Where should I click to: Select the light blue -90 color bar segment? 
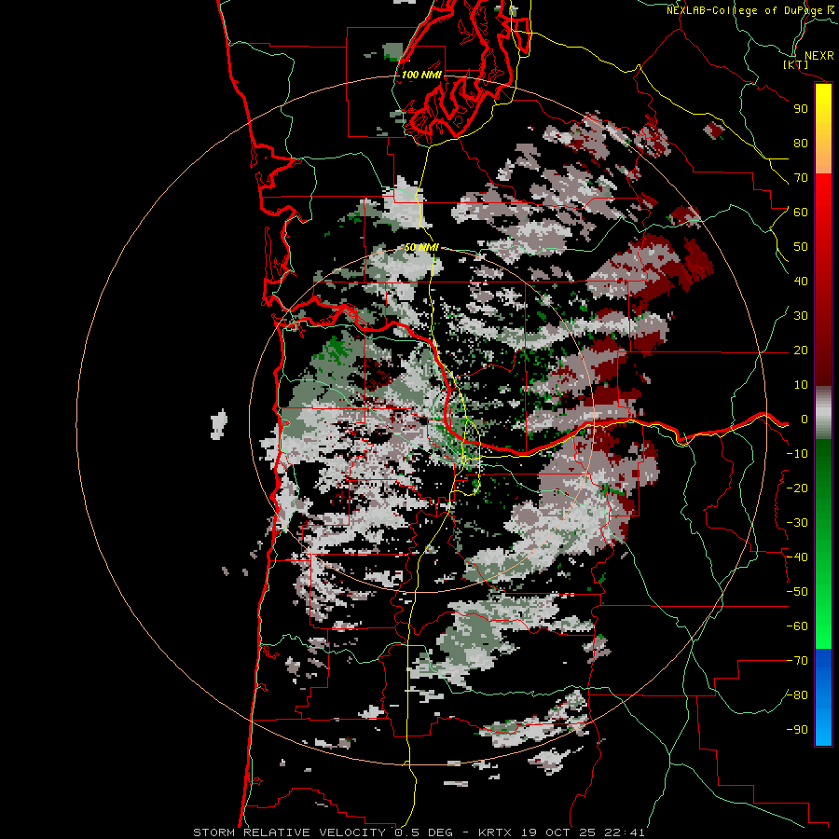pyautogui.click(x=823, y=725)
